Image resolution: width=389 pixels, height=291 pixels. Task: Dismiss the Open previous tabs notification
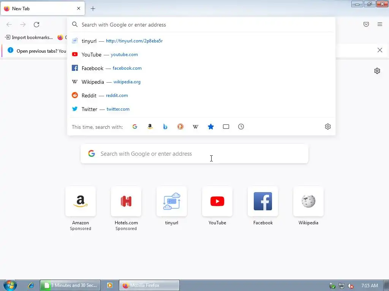coord(380,50)
